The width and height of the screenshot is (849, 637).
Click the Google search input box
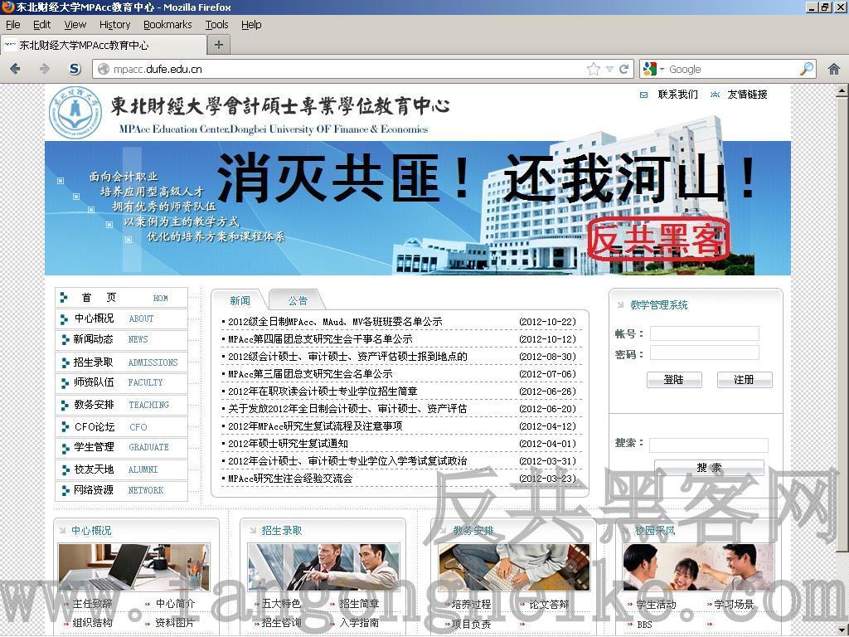pyautogui.click(x=732, y=70)
